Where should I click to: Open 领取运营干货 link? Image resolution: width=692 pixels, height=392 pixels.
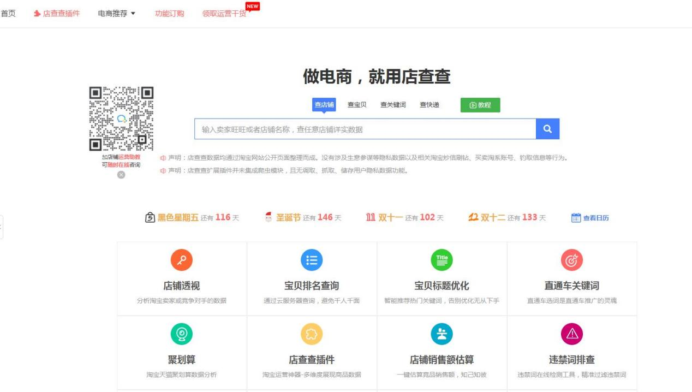224,13
